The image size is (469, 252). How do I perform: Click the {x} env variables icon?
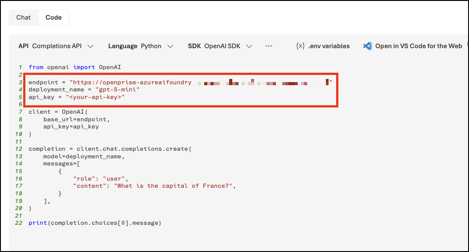pyautogui.click(x=300, y=46)
